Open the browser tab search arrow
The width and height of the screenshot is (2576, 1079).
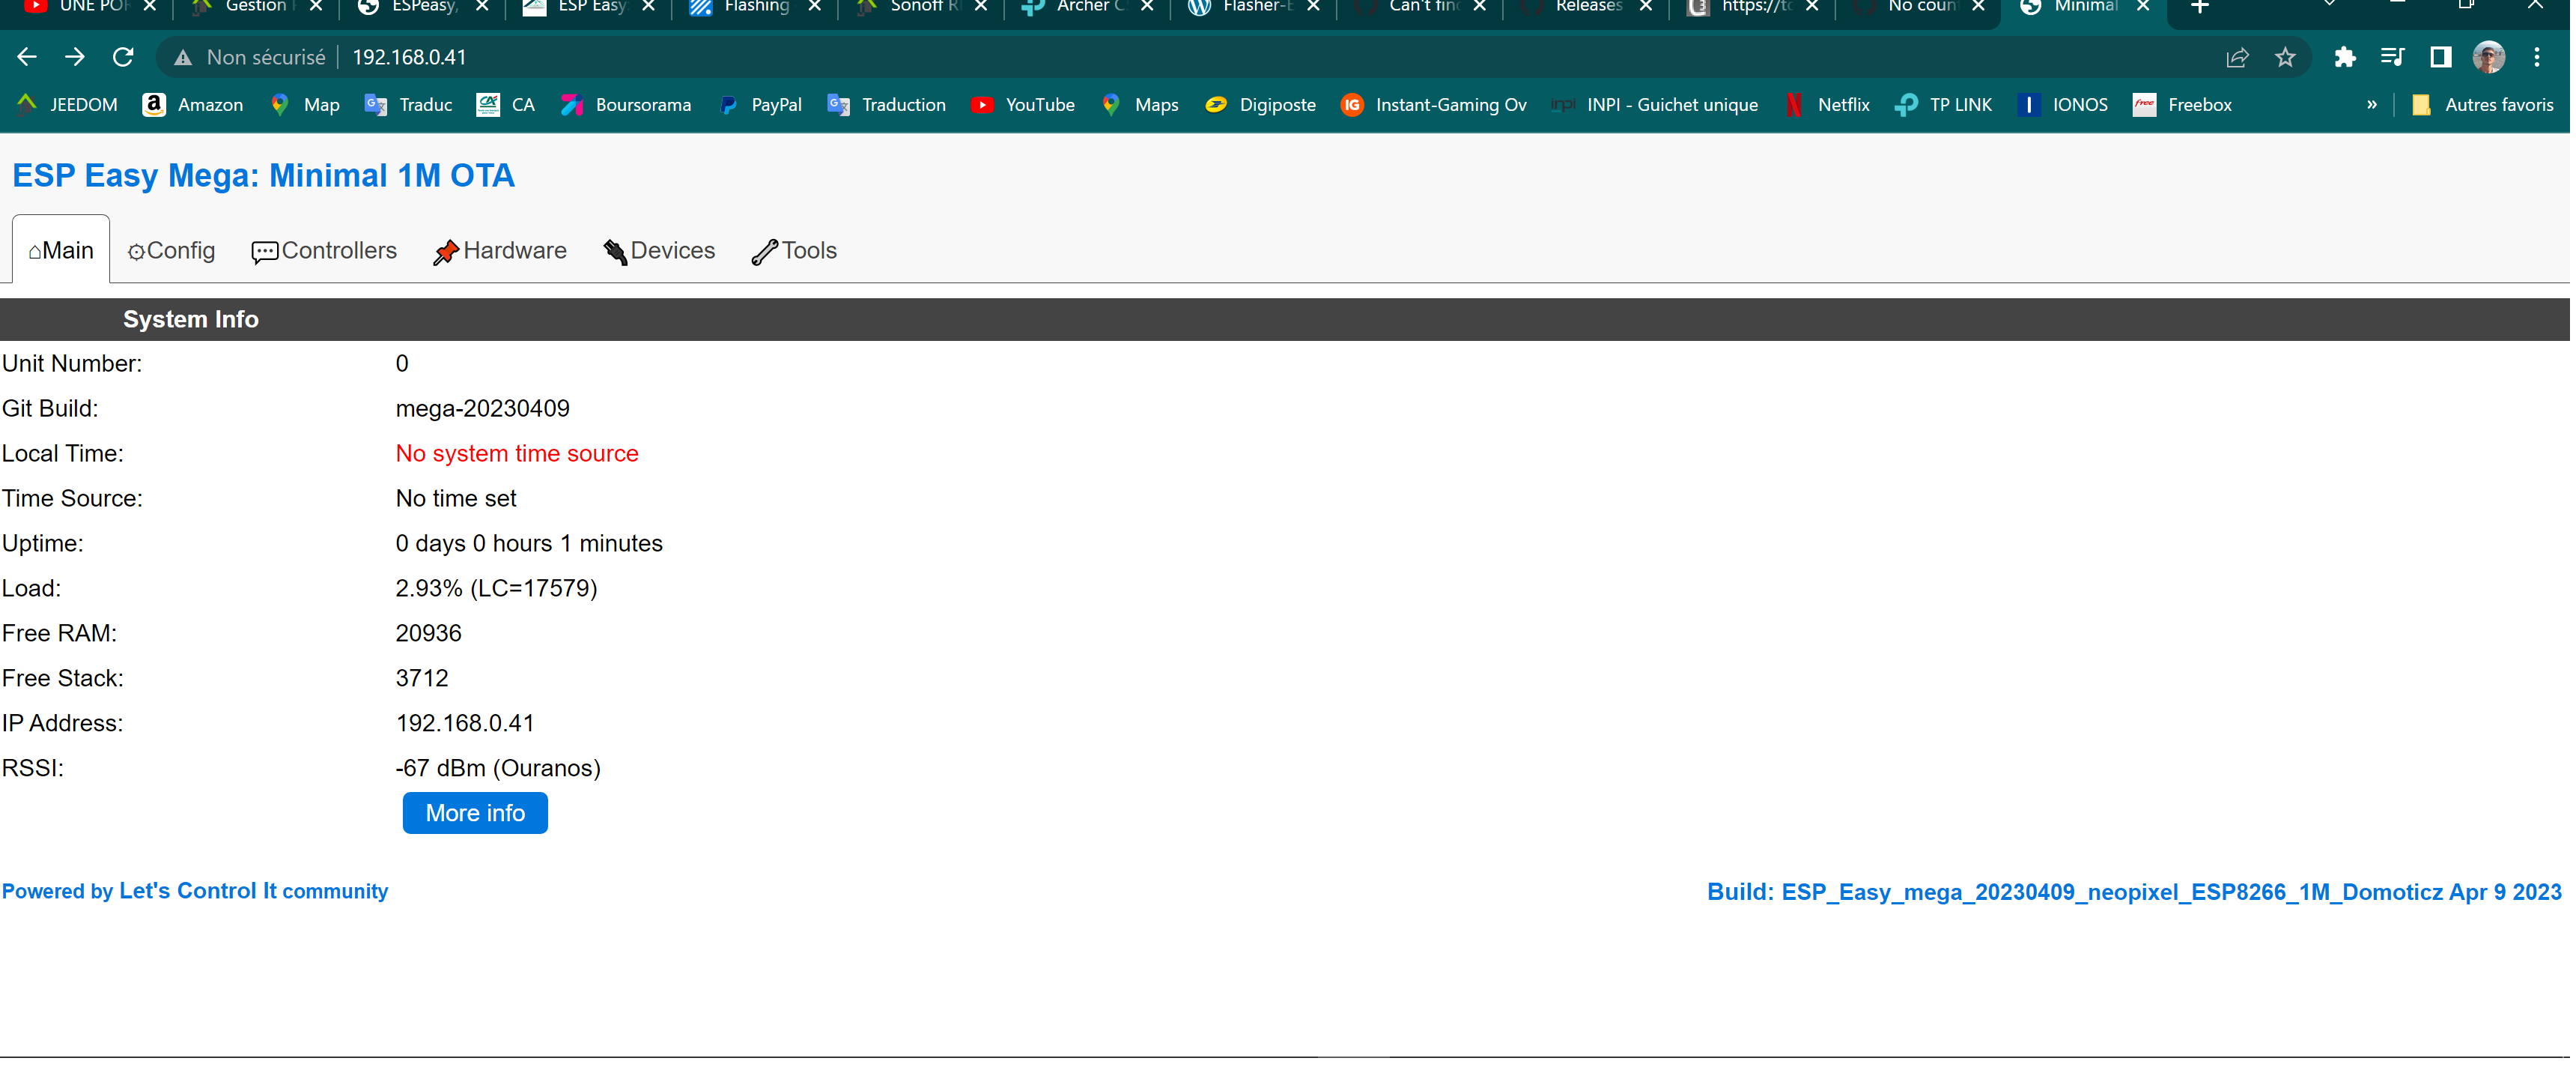pyautogui.click(x=2330, y=6)
